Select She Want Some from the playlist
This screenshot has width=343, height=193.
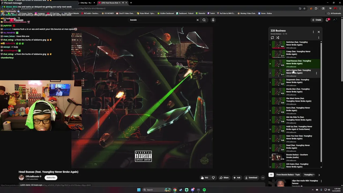tap(295, 101)
